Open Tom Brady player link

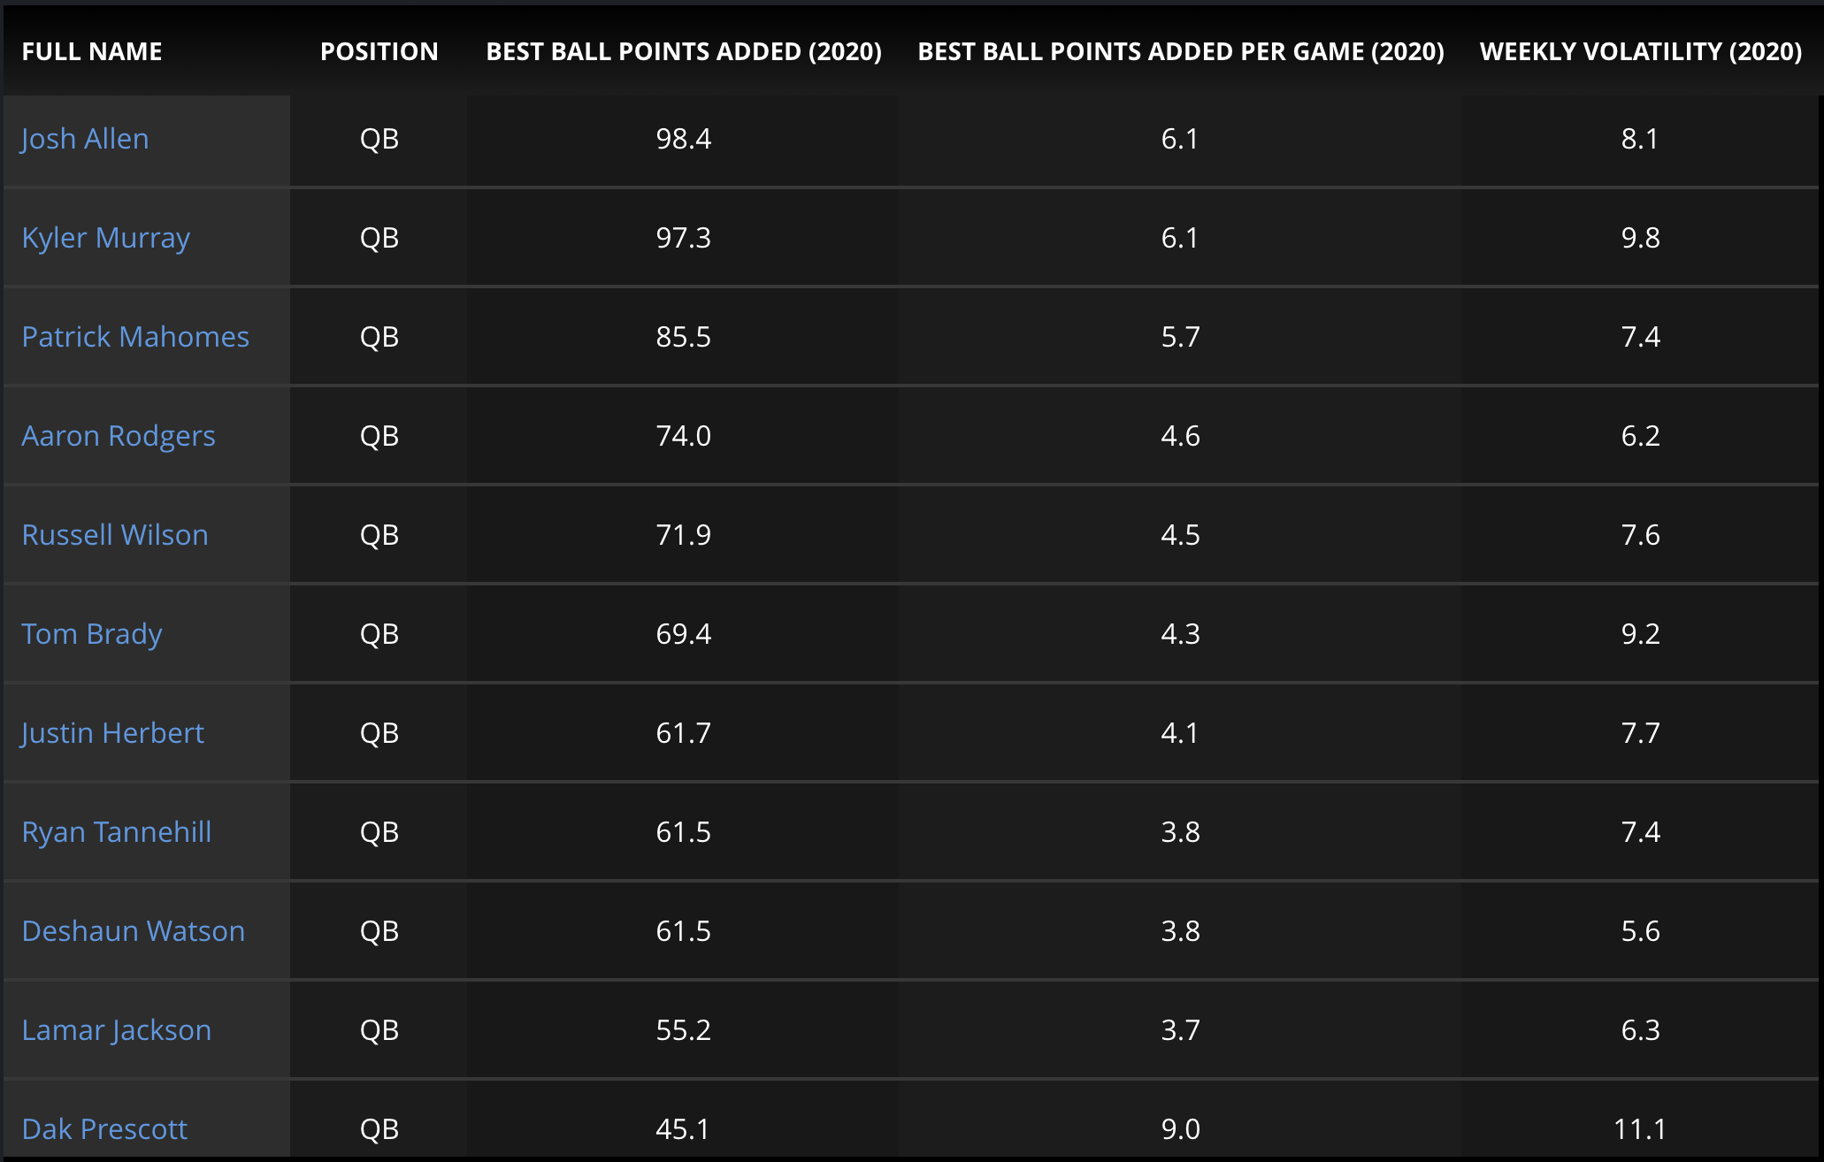pyautogui.click(x=92, y=634)
